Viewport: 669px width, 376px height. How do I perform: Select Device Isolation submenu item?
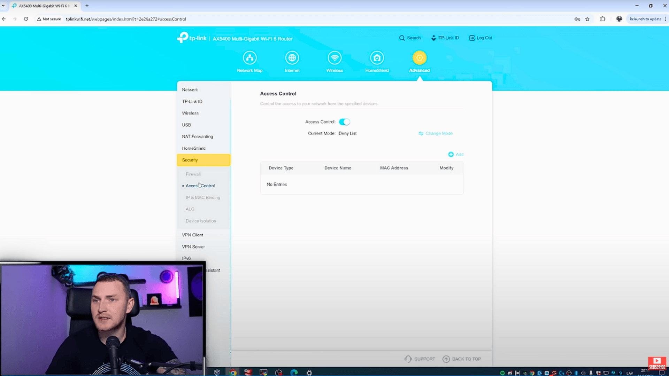[x=201, y=221]
